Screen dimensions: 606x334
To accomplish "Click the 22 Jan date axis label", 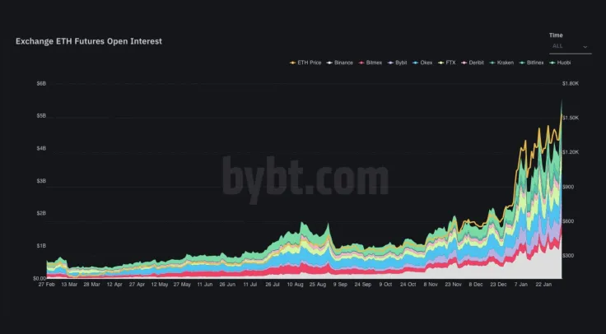I will point(542,285).
